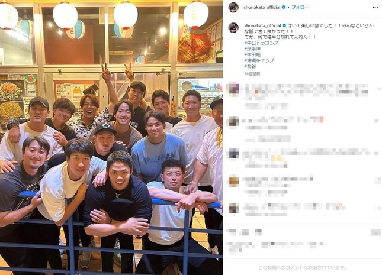Click the profile avatar in post header
Viewport: 382px width, 275px height.
[233, 8]
